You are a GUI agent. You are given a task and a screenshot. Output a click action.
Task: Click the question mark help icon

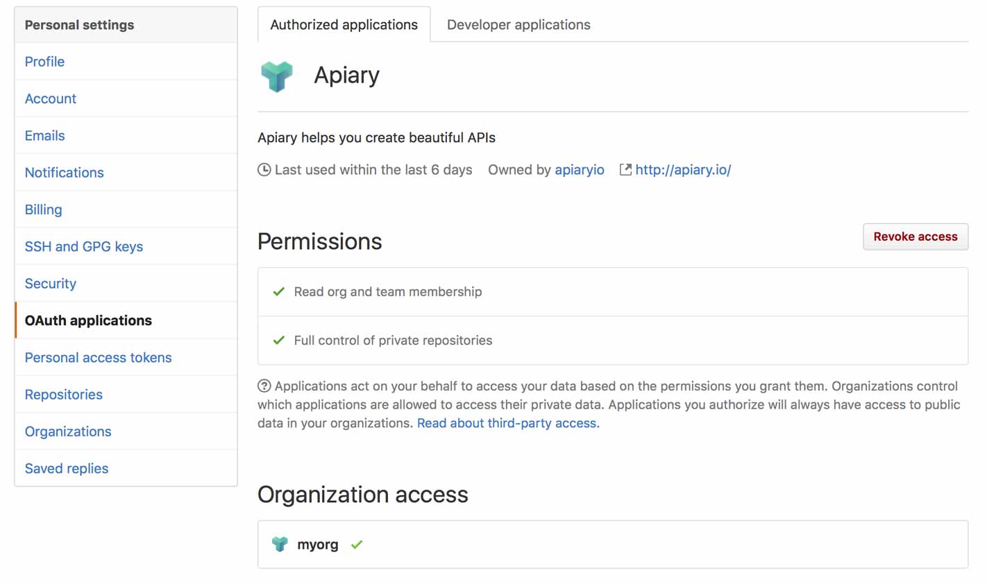(x=264, y=386)
